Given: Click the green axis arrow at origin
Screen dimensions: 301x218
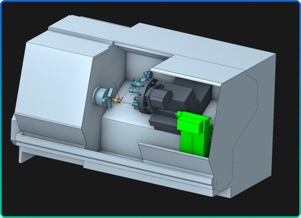Looking at the screenshot, I should coord(119,98).
